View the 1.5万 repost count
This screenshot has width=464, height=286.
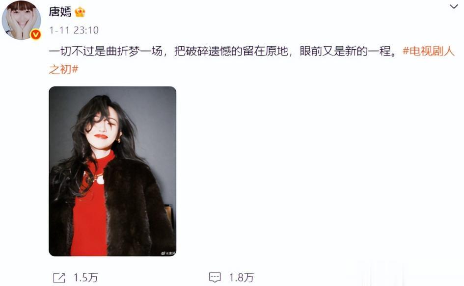(85, 278)
